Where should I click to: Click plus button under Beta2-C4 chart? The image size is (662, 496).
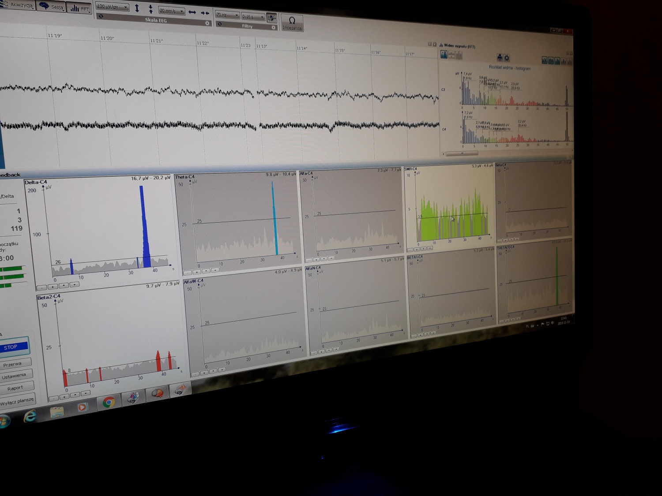64,397
